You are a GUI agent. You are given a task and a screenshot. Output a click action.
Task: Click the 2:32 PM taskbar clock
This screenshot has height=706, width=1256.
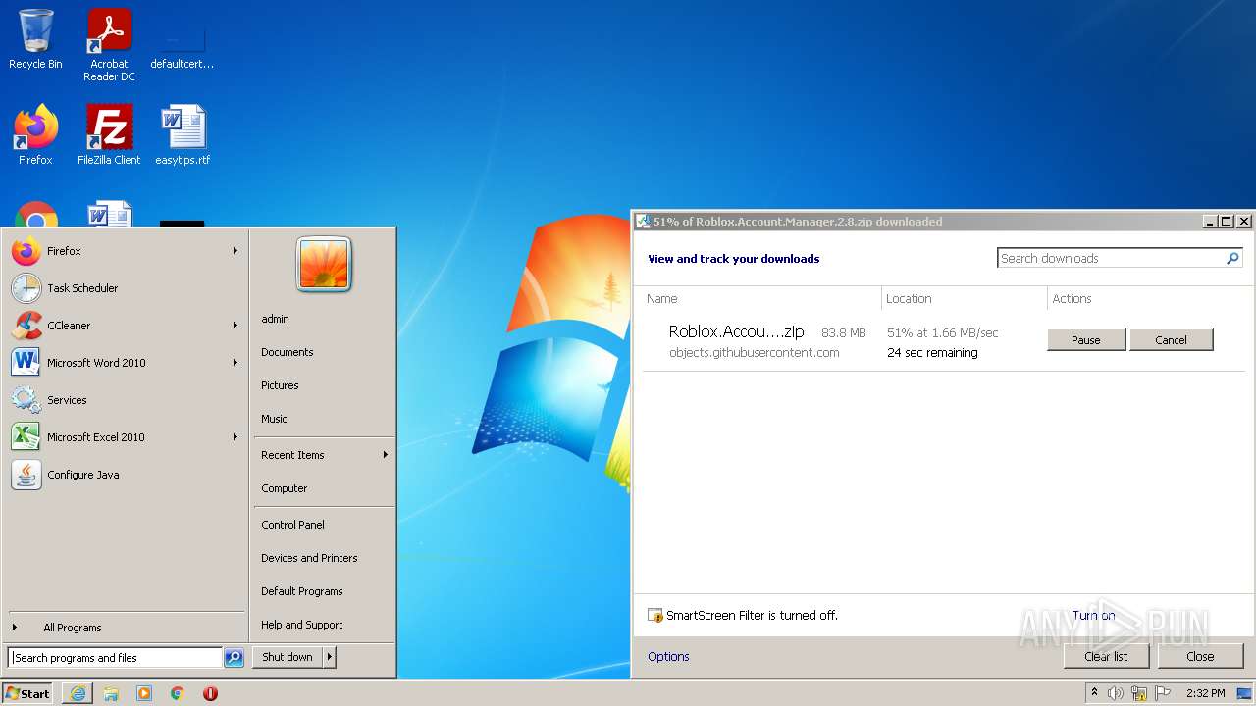coord(1206,693)
